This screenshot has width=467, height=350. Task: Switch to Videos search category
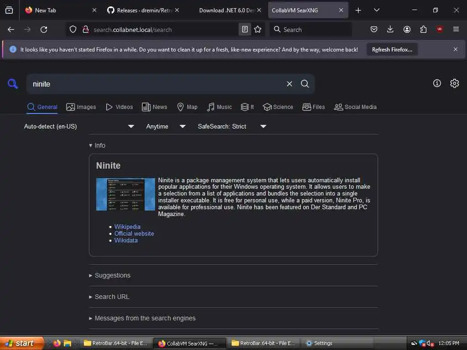[119, 107]
